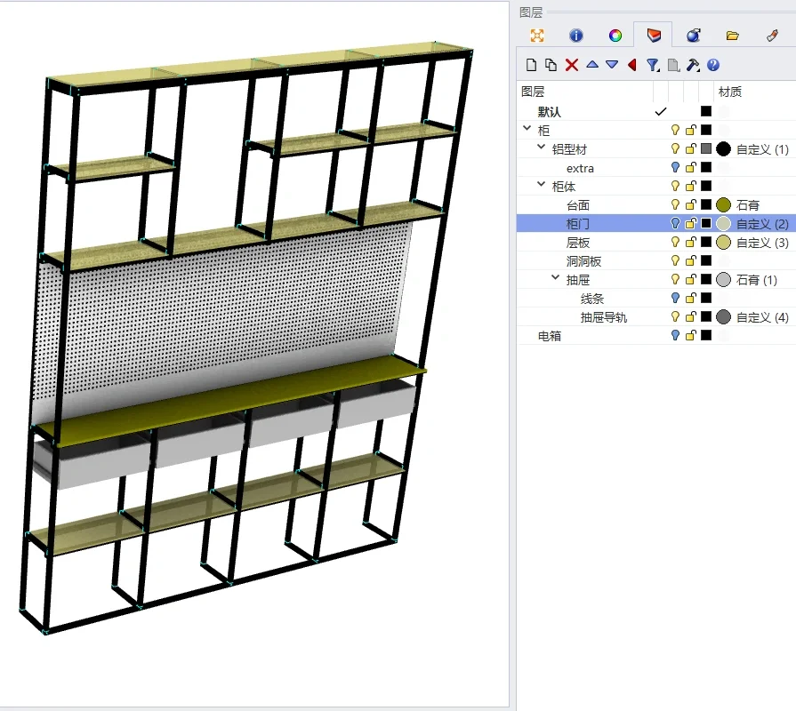Show the 柜门 layer via its bulb
The height and width of the screenshot is (711, 796).
pyautogui.click(x=675, y=223)
